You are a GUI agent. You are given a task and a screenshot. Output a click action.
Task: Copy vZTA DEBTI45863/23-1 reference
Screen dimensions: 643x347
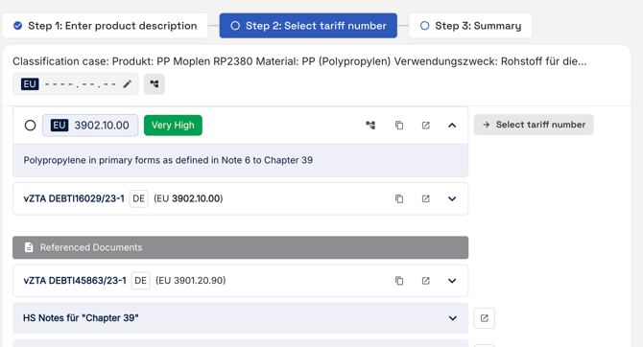pyautogui.click(x=399, y=281)
